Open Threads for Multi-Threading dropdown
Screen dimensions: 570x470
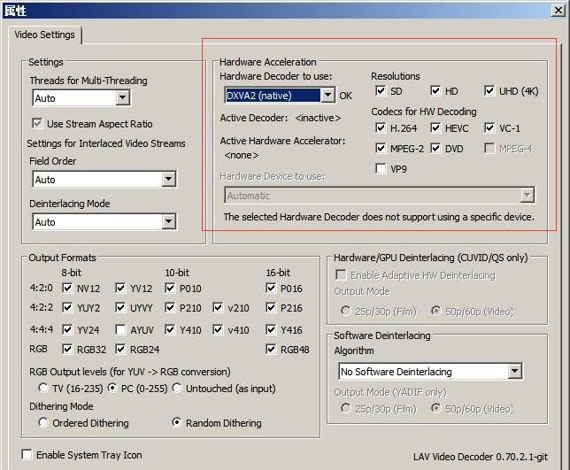(81, 97)
